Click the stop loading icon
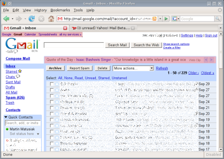Image resolution: width=224 pixels, height=159 pixels. click(41, 19)
